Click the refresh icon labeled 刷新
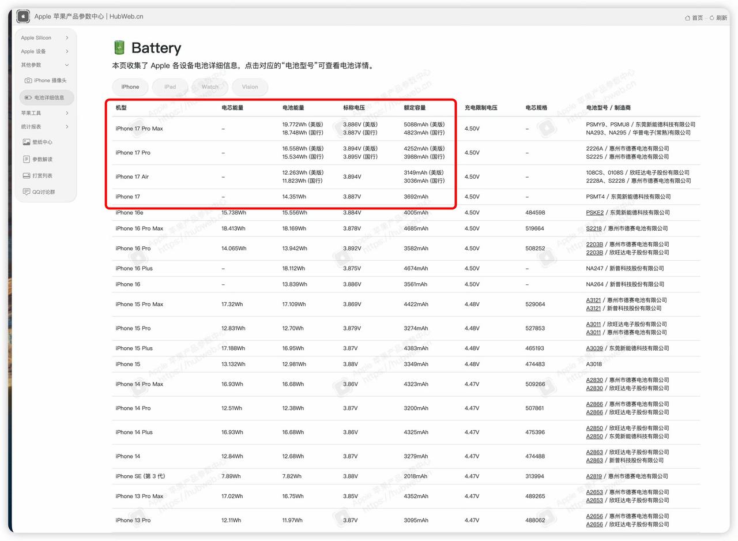The width and height of the screenshot is (738, 541). 712,18
